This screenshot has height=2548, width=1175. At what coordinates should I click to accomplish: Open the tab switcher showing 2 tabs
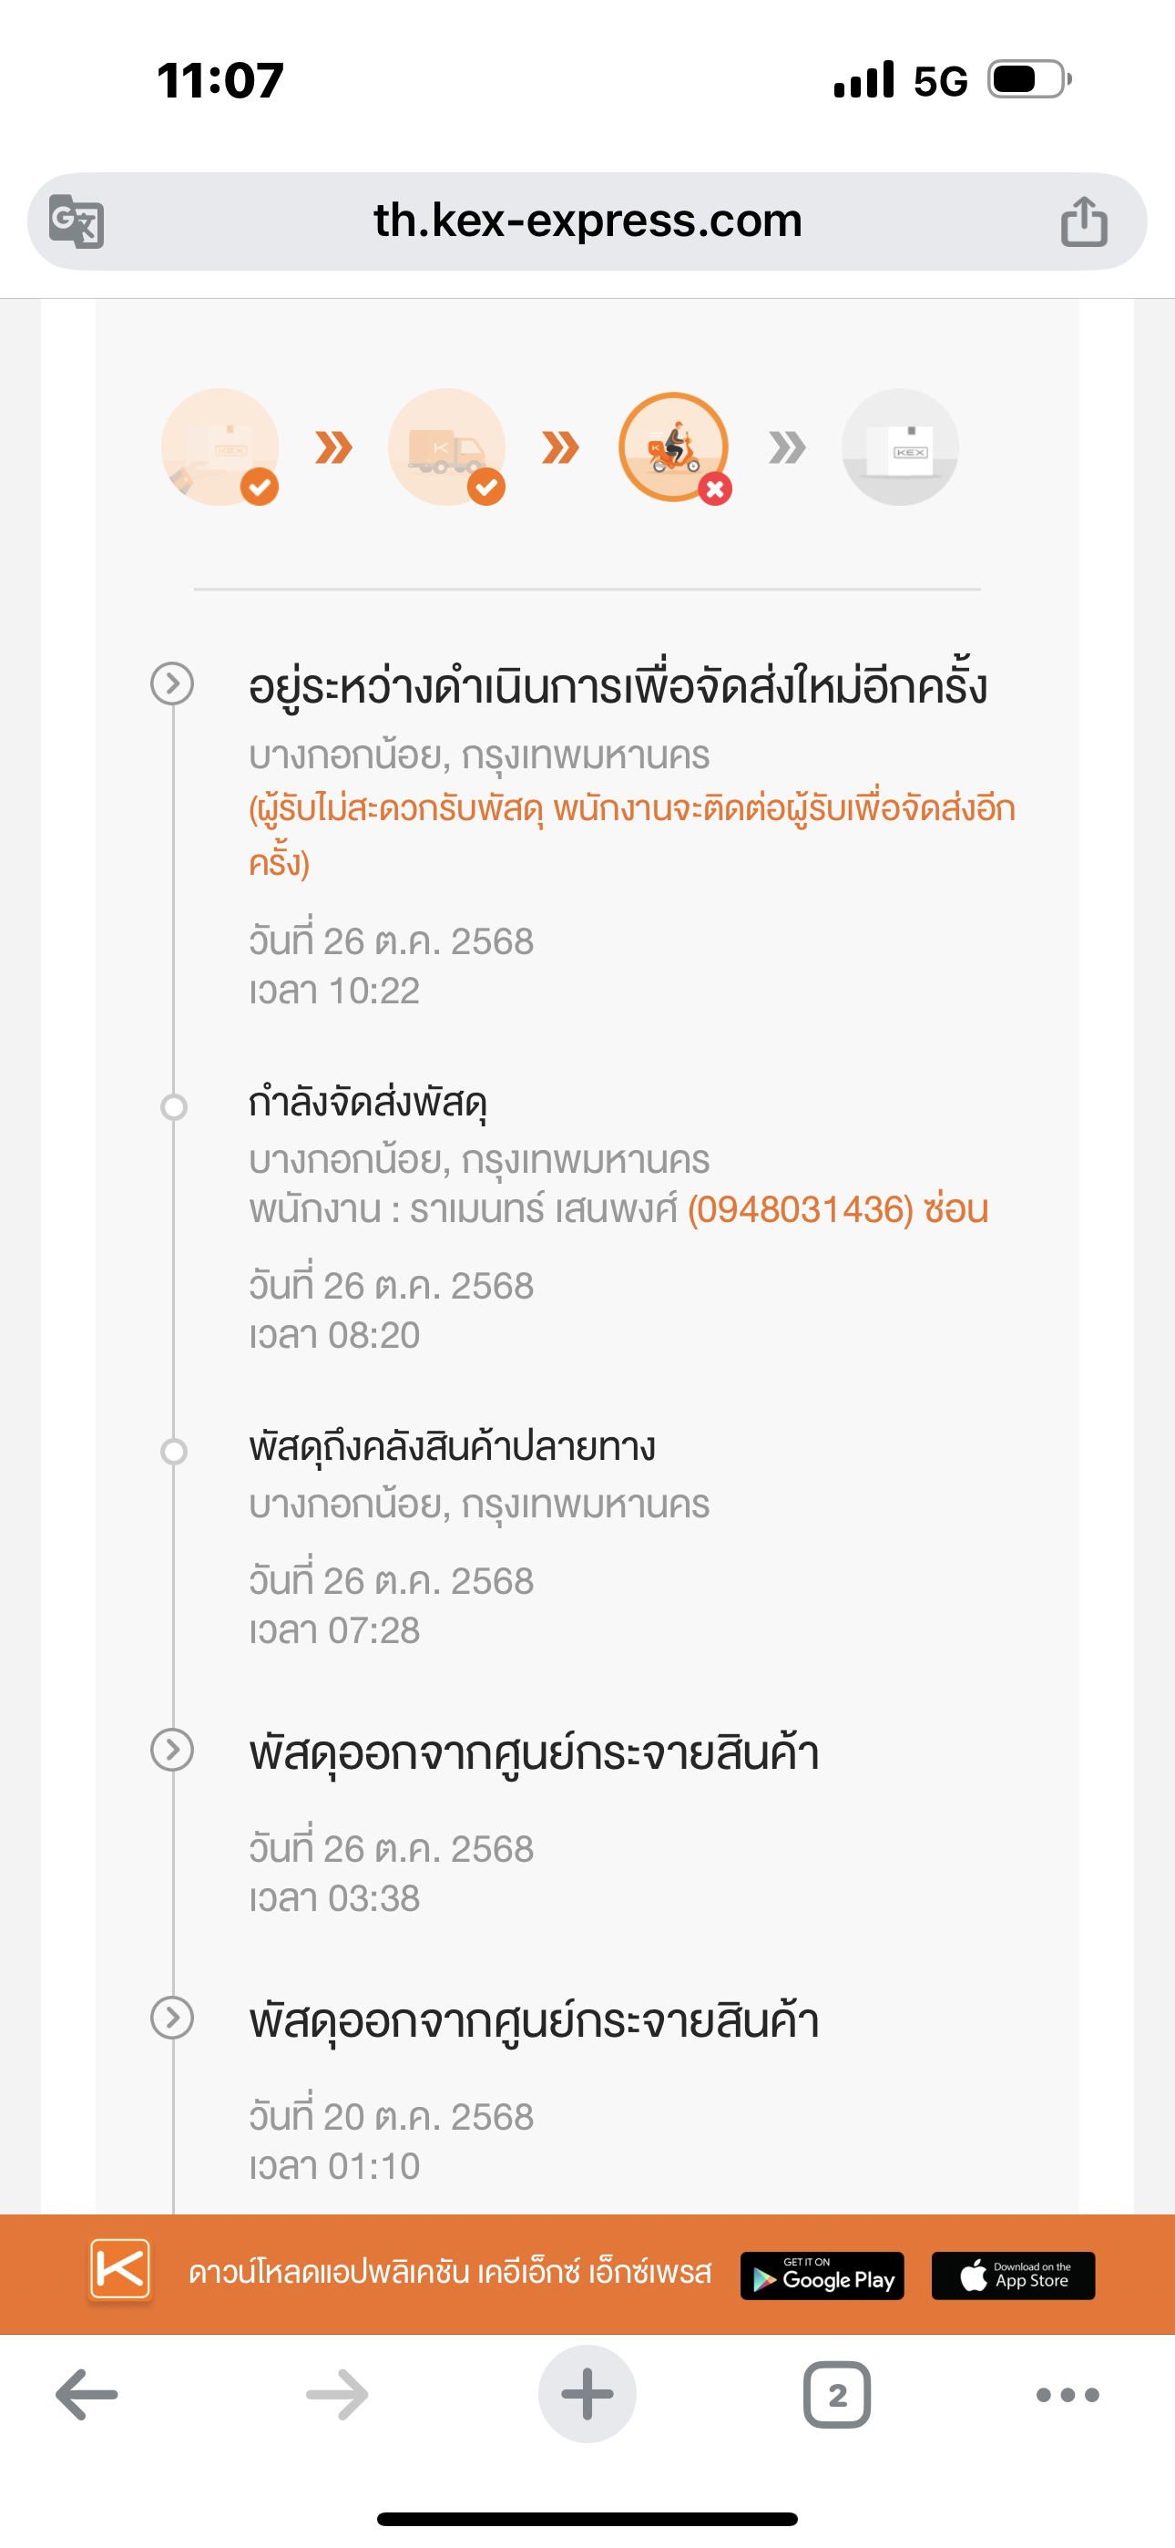click(837, 2395)
